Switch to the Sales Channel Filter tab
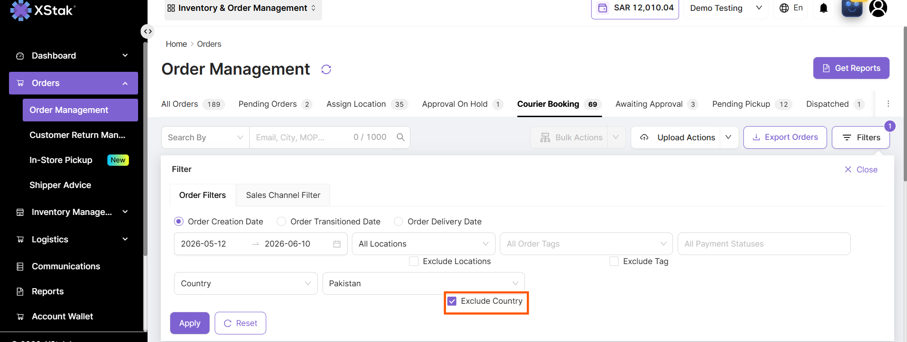This screenshot has height=342, width=907. click(283, 195)
